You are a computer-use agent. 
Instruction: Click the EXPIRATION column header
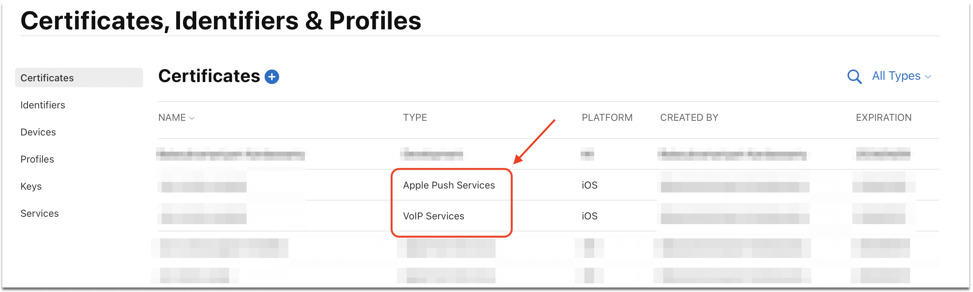(883, 117)
